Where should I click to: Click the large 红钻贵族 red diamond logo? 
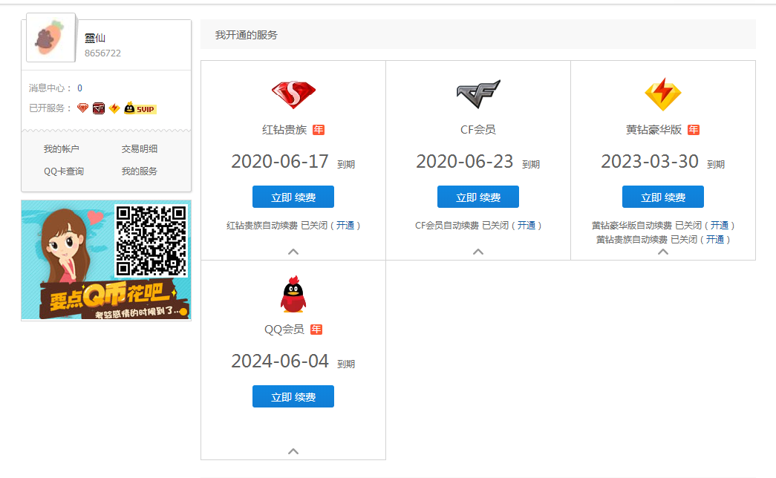293,94
